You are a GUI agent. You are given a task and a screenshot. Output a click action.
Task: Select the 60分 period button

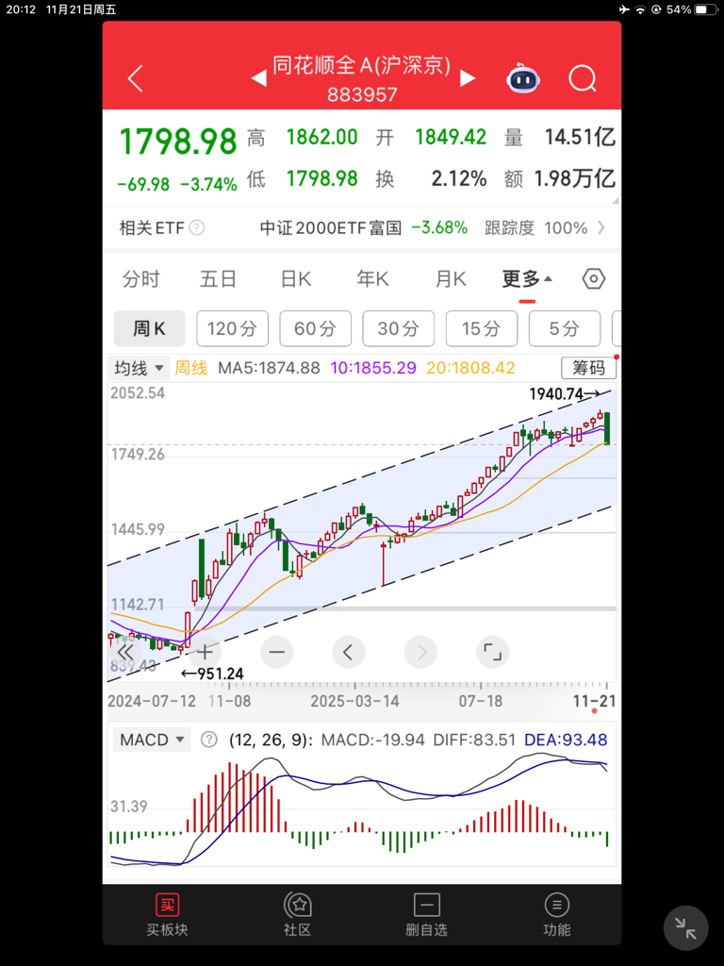315,328
